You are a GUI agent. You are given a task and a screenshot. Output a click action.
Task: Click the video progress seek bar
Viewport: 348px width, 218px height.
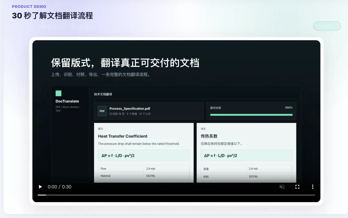coord(176,195)
